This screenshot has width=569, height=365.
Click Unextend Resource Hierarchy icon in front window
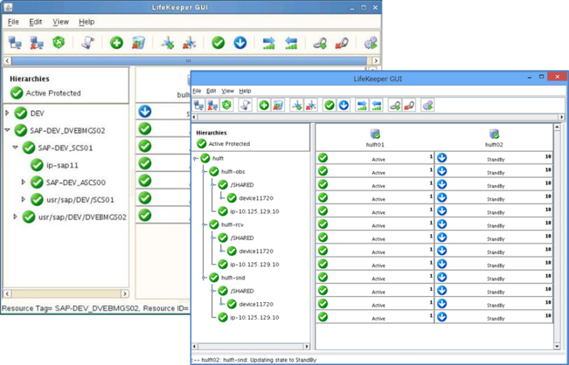[x=376, y=105]
